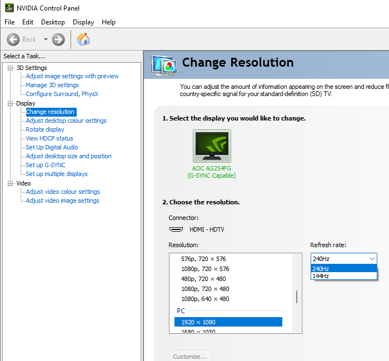Image resolution: width=389 pixels, height=361 pixels.
Task: Collapse the Display tree node
Action: click(10, 103)
